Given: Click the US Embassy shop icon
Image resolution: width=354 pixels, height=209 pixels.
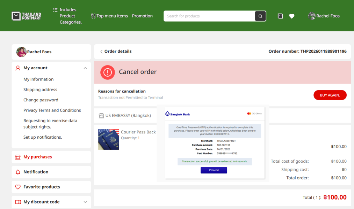Looking at the screenshot, I should 101,116.
